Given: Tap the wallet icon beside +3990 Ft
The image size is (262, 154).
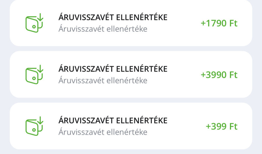Looking at the screenshot, I should [34, 75].
